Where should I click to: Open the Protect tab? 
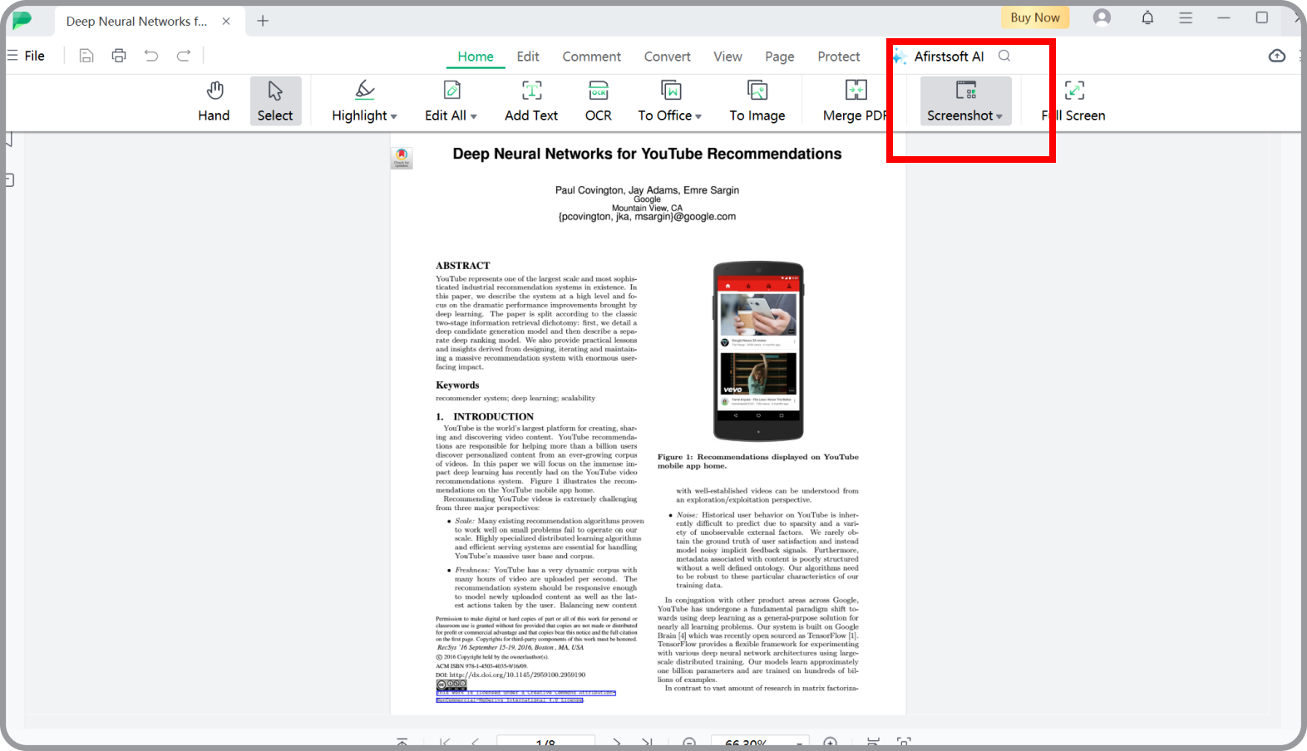tap(839, 56)
